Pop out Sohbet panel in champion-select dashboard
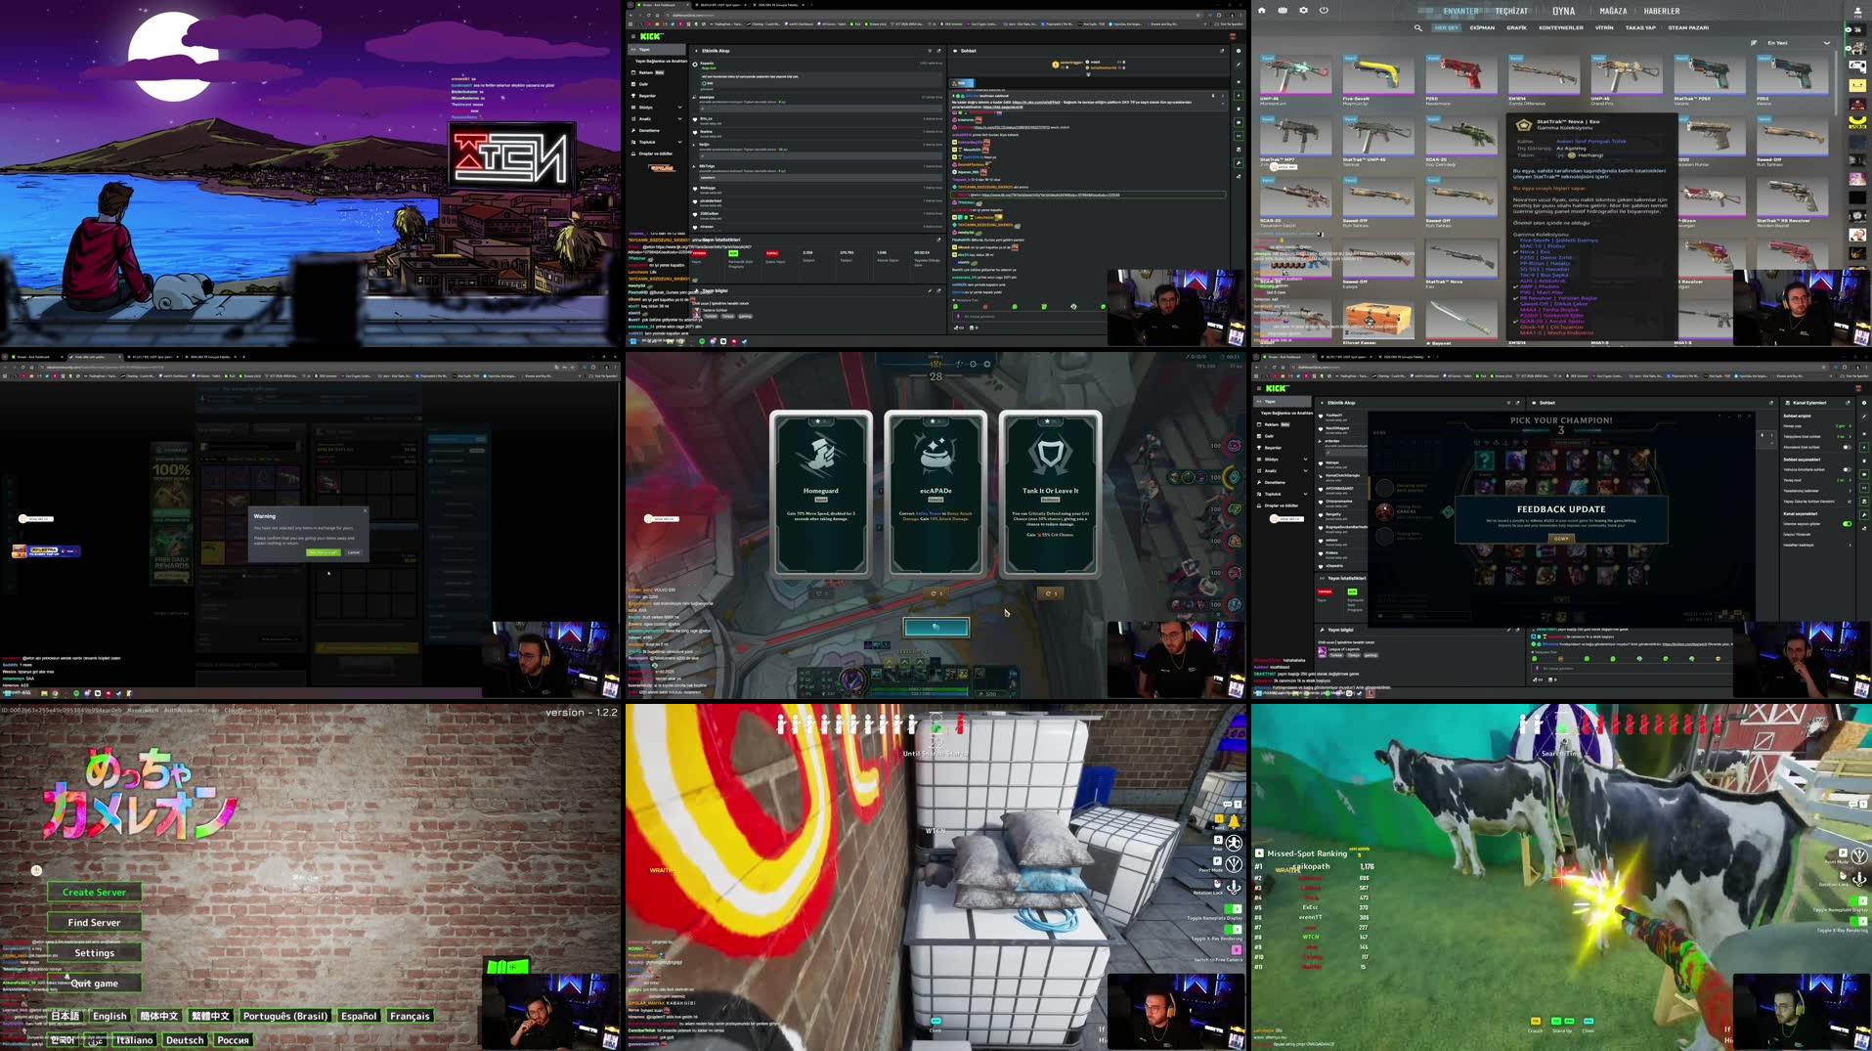Viewport: 1872px width, 1051px height. [1770, 403]
